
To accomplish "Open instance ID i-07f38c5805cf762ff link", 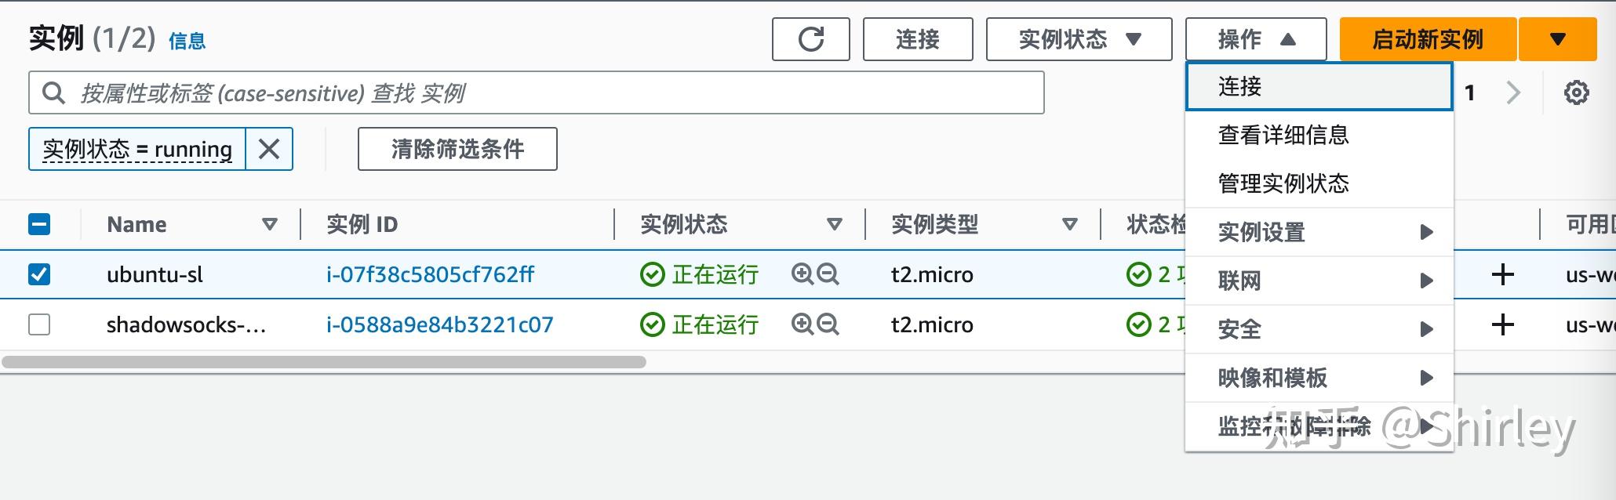I will click(430, 274).
